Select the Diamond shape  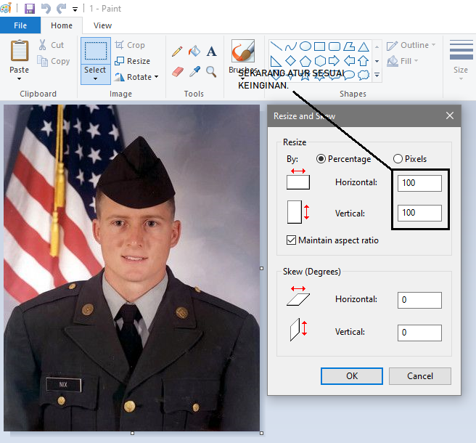tap(291, 61)
